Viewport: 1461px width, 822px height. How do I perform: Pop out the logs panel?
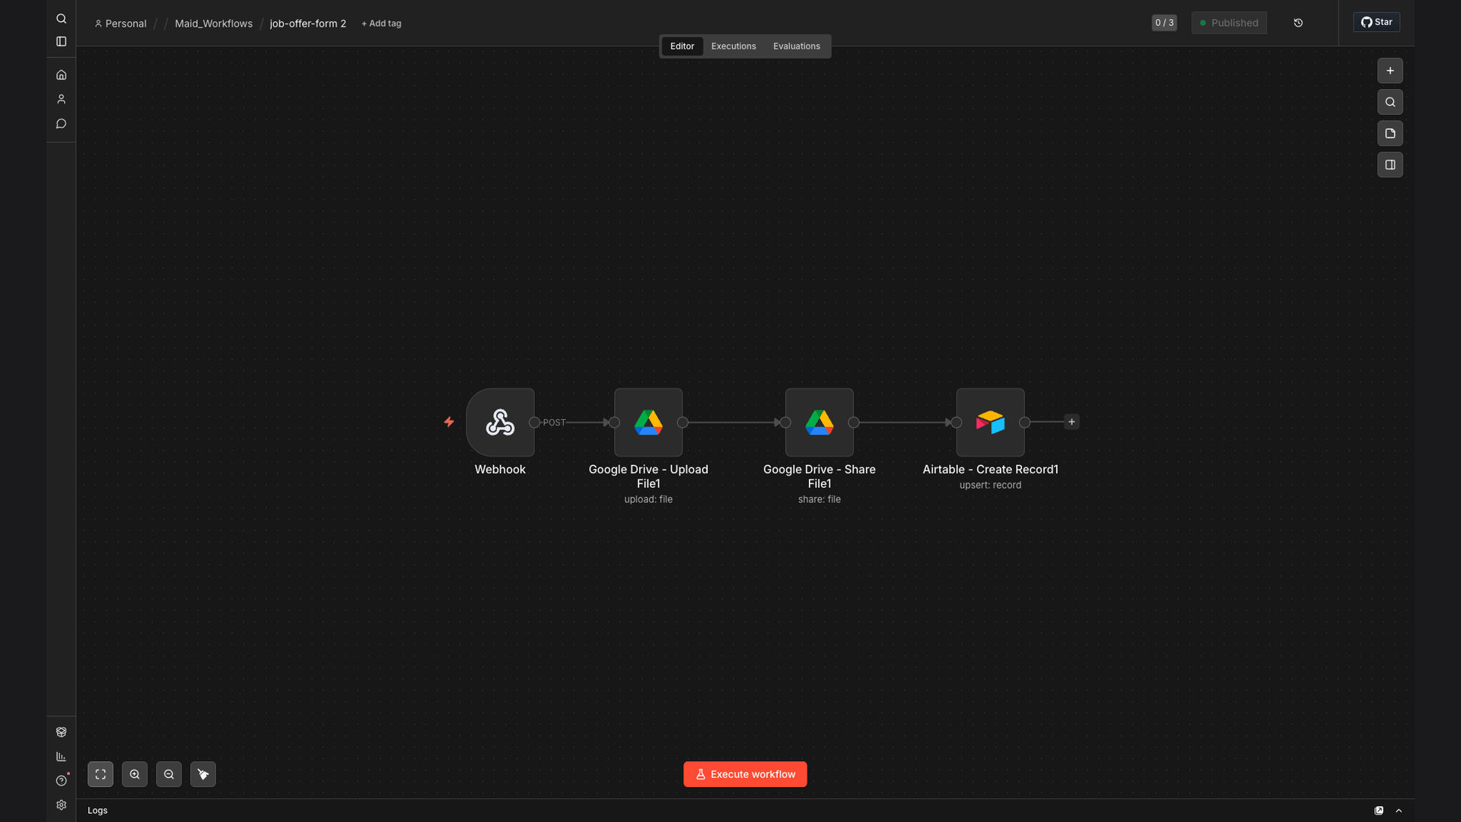(x=1379, y=811)
